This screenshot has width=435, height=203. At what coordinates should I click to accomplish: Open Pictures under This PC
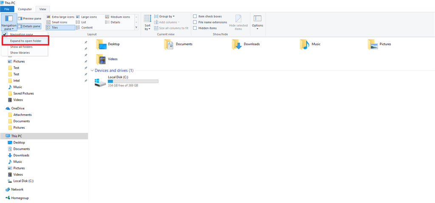tap(19, 168)
